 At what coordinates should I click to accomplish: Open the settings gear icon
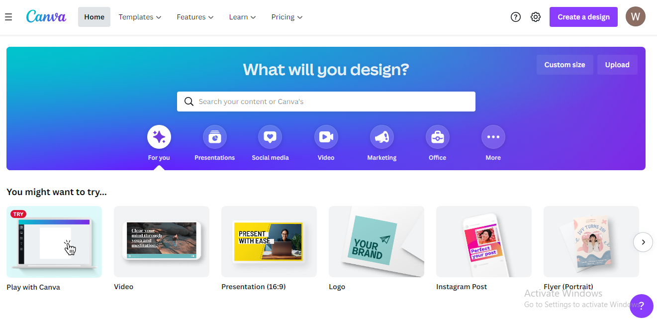536,17
